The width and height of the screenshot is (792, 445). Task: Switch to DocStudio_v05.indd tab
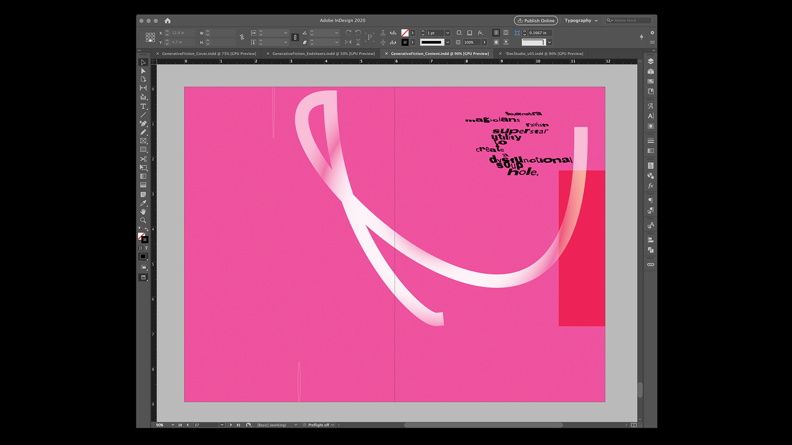coord(544,54)
